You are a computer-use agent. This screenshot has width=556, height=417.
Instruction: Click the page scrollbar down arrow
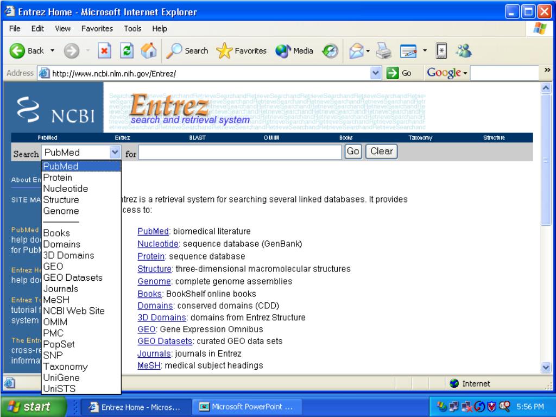coord(546,367)
